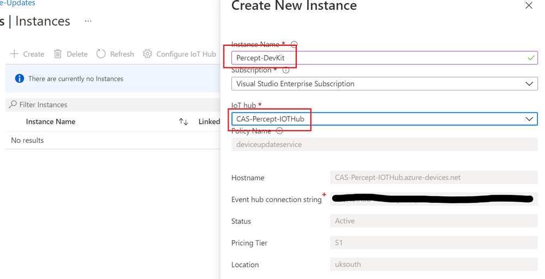Click the Instance Name input field
This screenshot has width=545, height=279.
[x=385, y=58]
